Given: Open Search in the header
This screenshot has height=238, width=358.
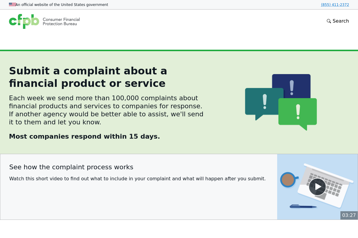Looking at the screenshot, I should click(338, 21).
